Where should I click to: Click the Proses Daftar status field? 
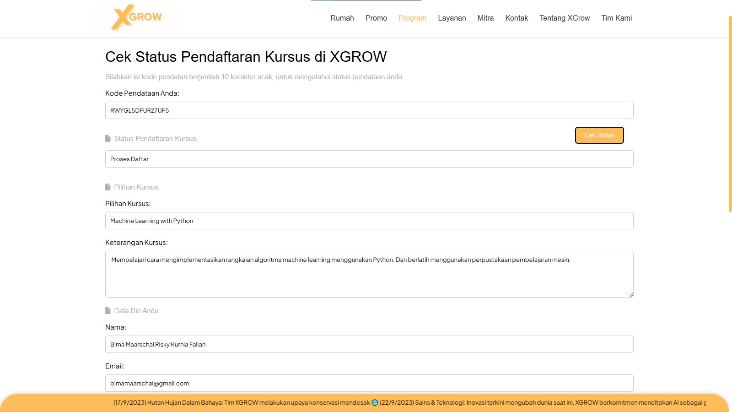369,159
